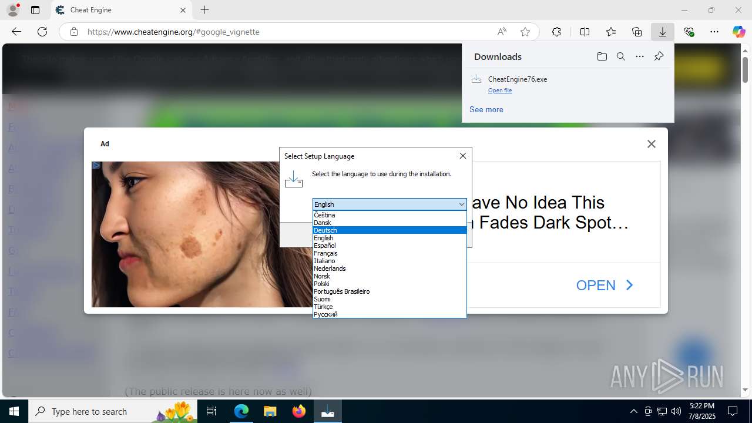Image resolution: width=752 pixels, height=423 pixels.
Task: Select the CheatEngine76.exe download entry
Action: click(x=568, y=84)
